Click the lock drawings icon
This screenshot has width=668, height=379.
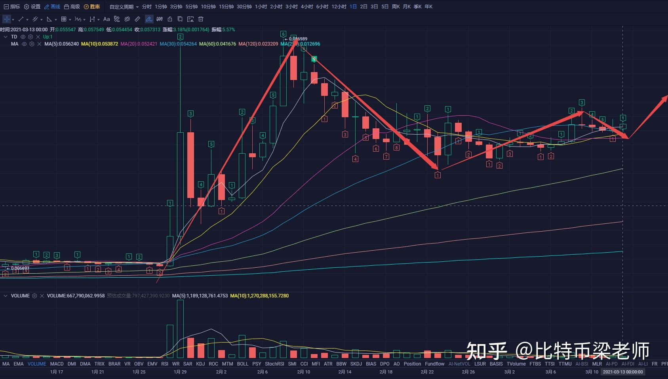click(x=170, y=19)
